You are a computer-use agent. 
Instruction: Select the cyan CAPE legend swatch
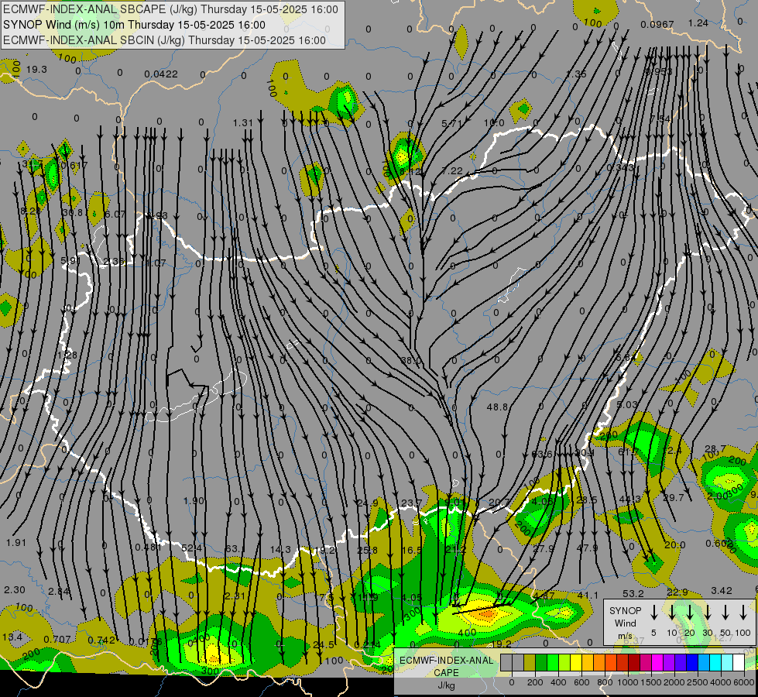[x=715, y=663]
